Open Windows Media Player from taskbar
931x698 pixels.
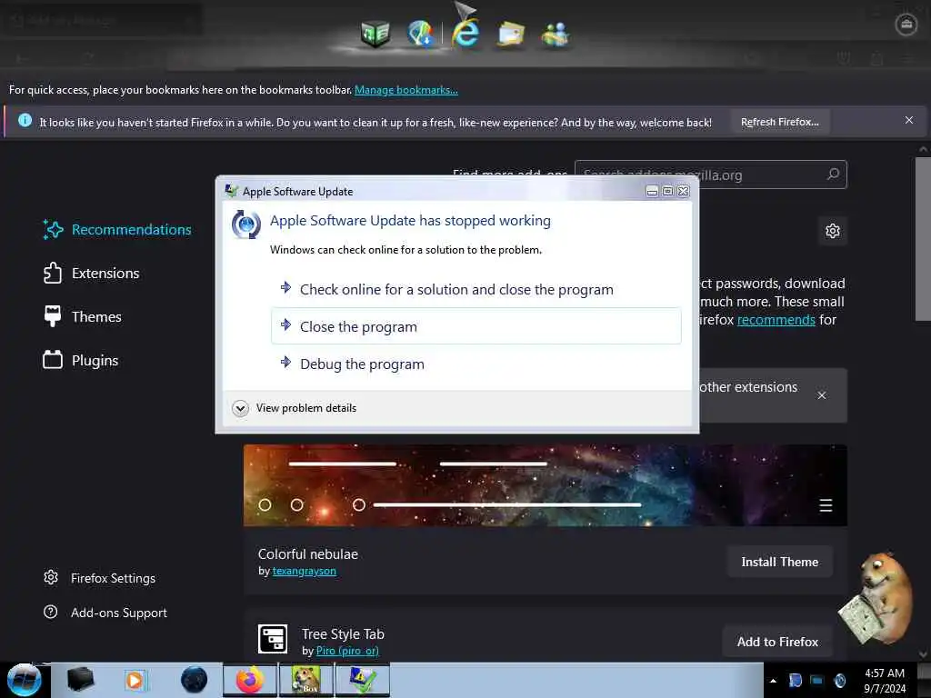click(135, 680)
